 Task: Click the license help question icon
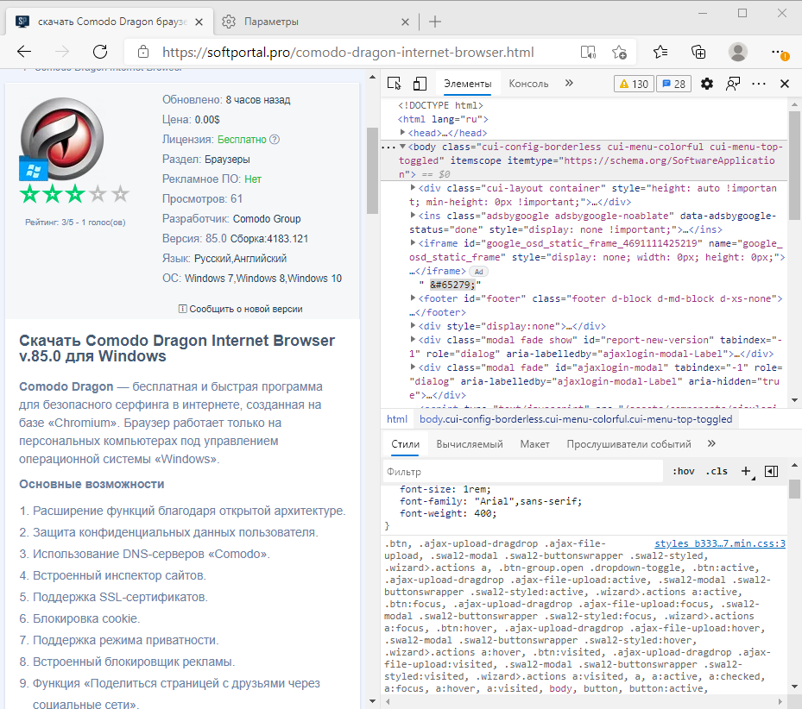click(x=275, y=139)
